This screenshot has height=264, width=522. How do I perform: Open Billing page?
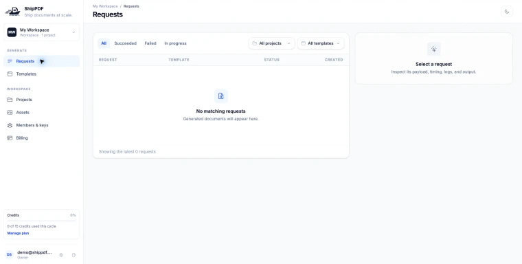coord(42,138)
